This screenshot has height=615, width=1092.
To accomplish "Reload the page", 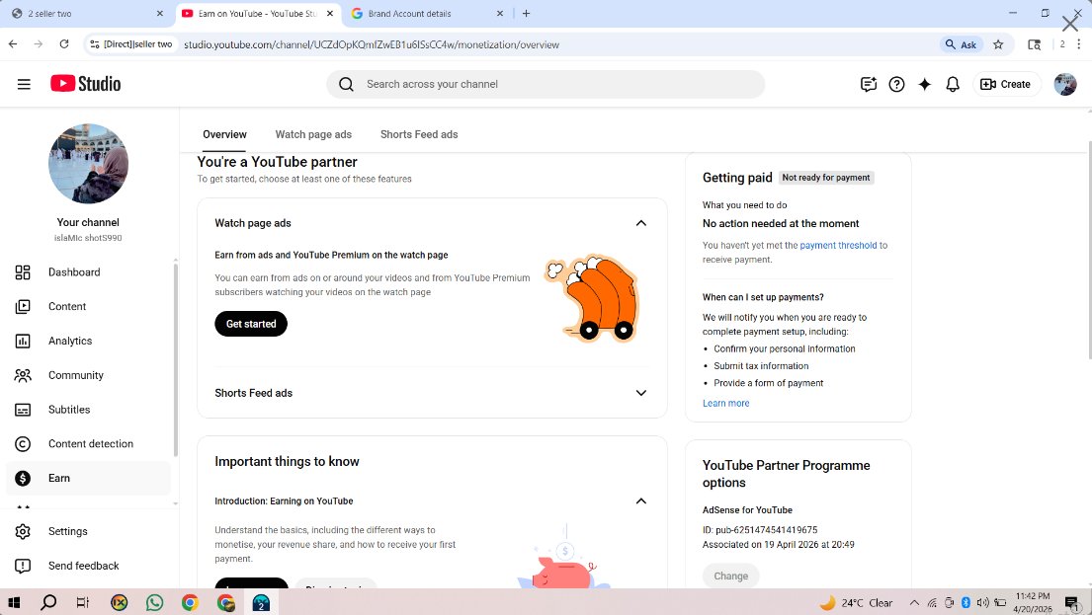I will tap(64, 43).
